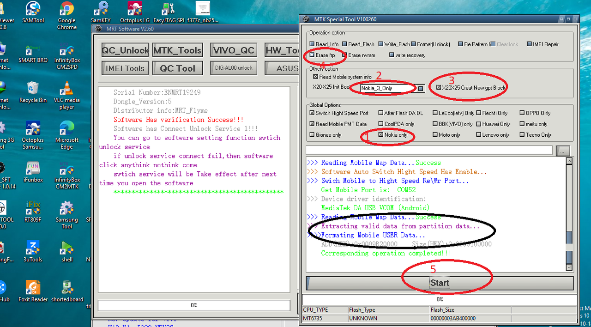The image size is (591, 327).
Task: Click the MTK Special Tool title bar icon
Action: (x=307, y=19)
